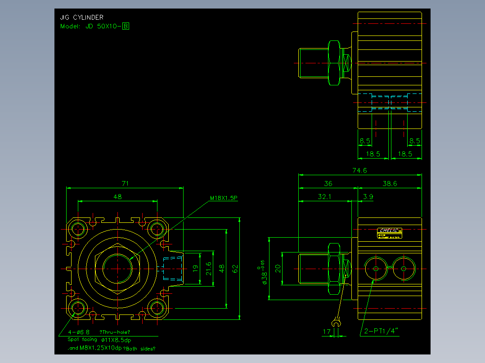Select the hexagon nut in front view
Screen dimensions: 485x363
(x=117, y=269)
